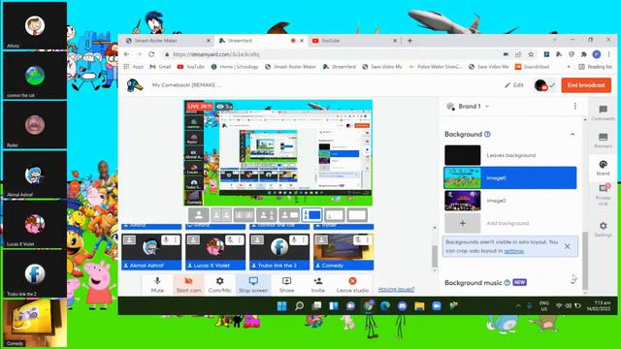The image size is (621, 349).
Task: Bookmark this page with star icon
Action: click(x=531, y=54)
